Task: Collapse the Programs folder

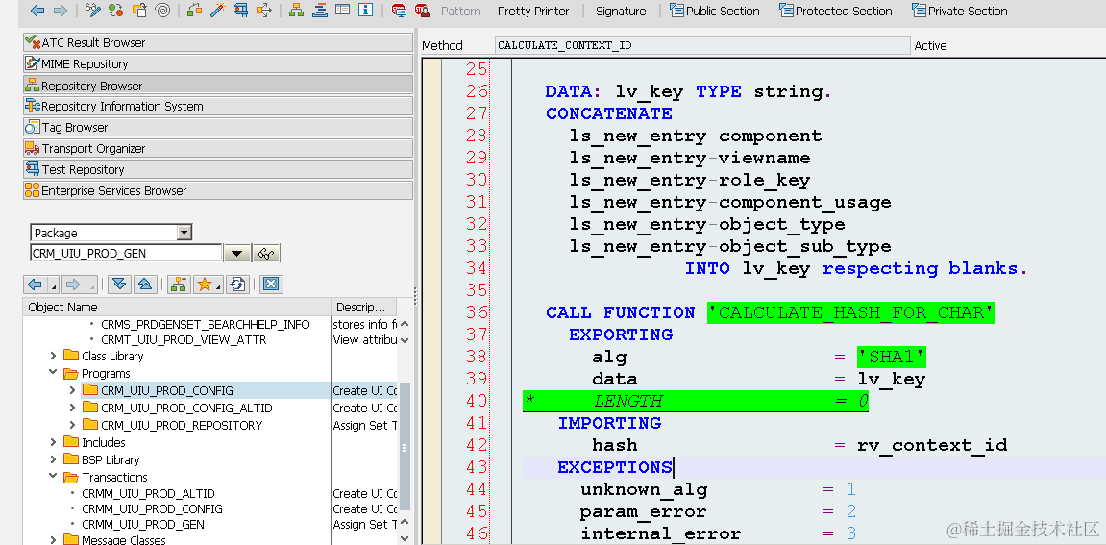Action: 53,372
